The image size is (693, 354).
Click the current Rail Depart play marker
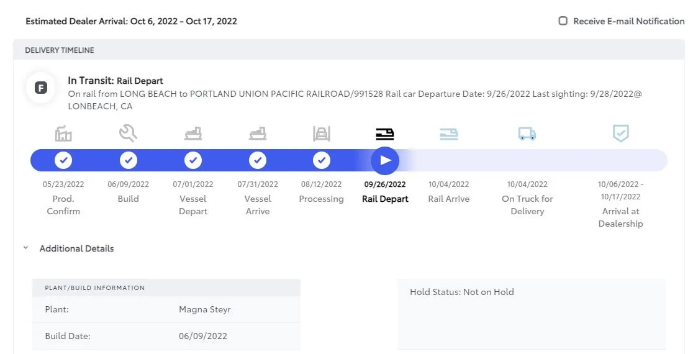pos(385,160)
